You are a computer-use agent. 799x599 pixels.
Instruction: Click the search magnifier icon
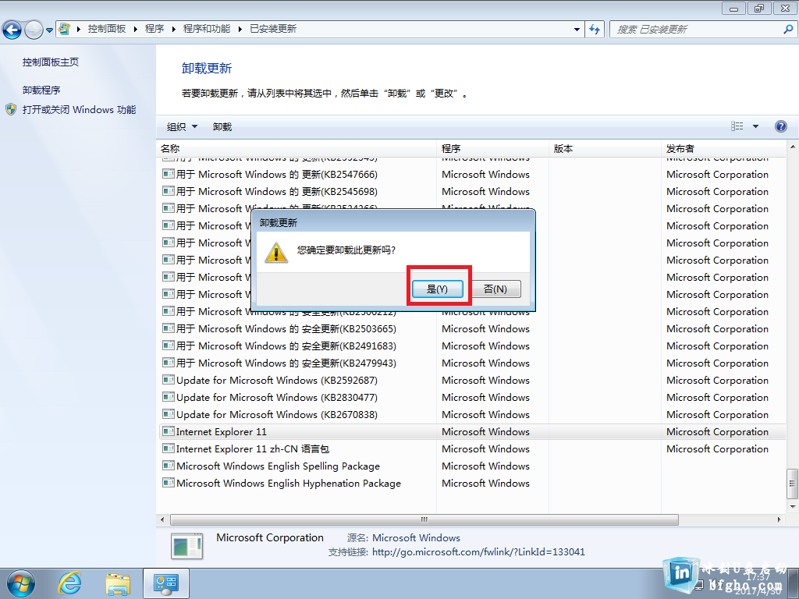[788, 29]
